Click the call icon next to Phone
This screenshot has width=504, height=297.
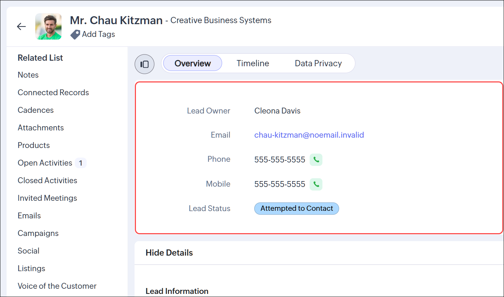316,160
